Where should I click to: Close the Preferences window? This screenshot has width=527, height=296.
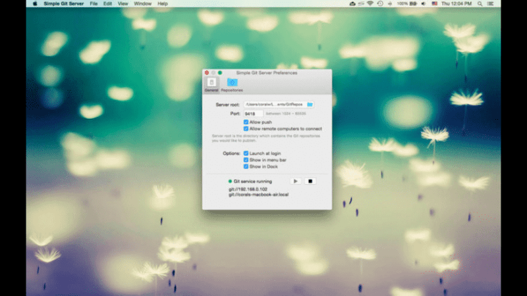[x=207, y=73]
